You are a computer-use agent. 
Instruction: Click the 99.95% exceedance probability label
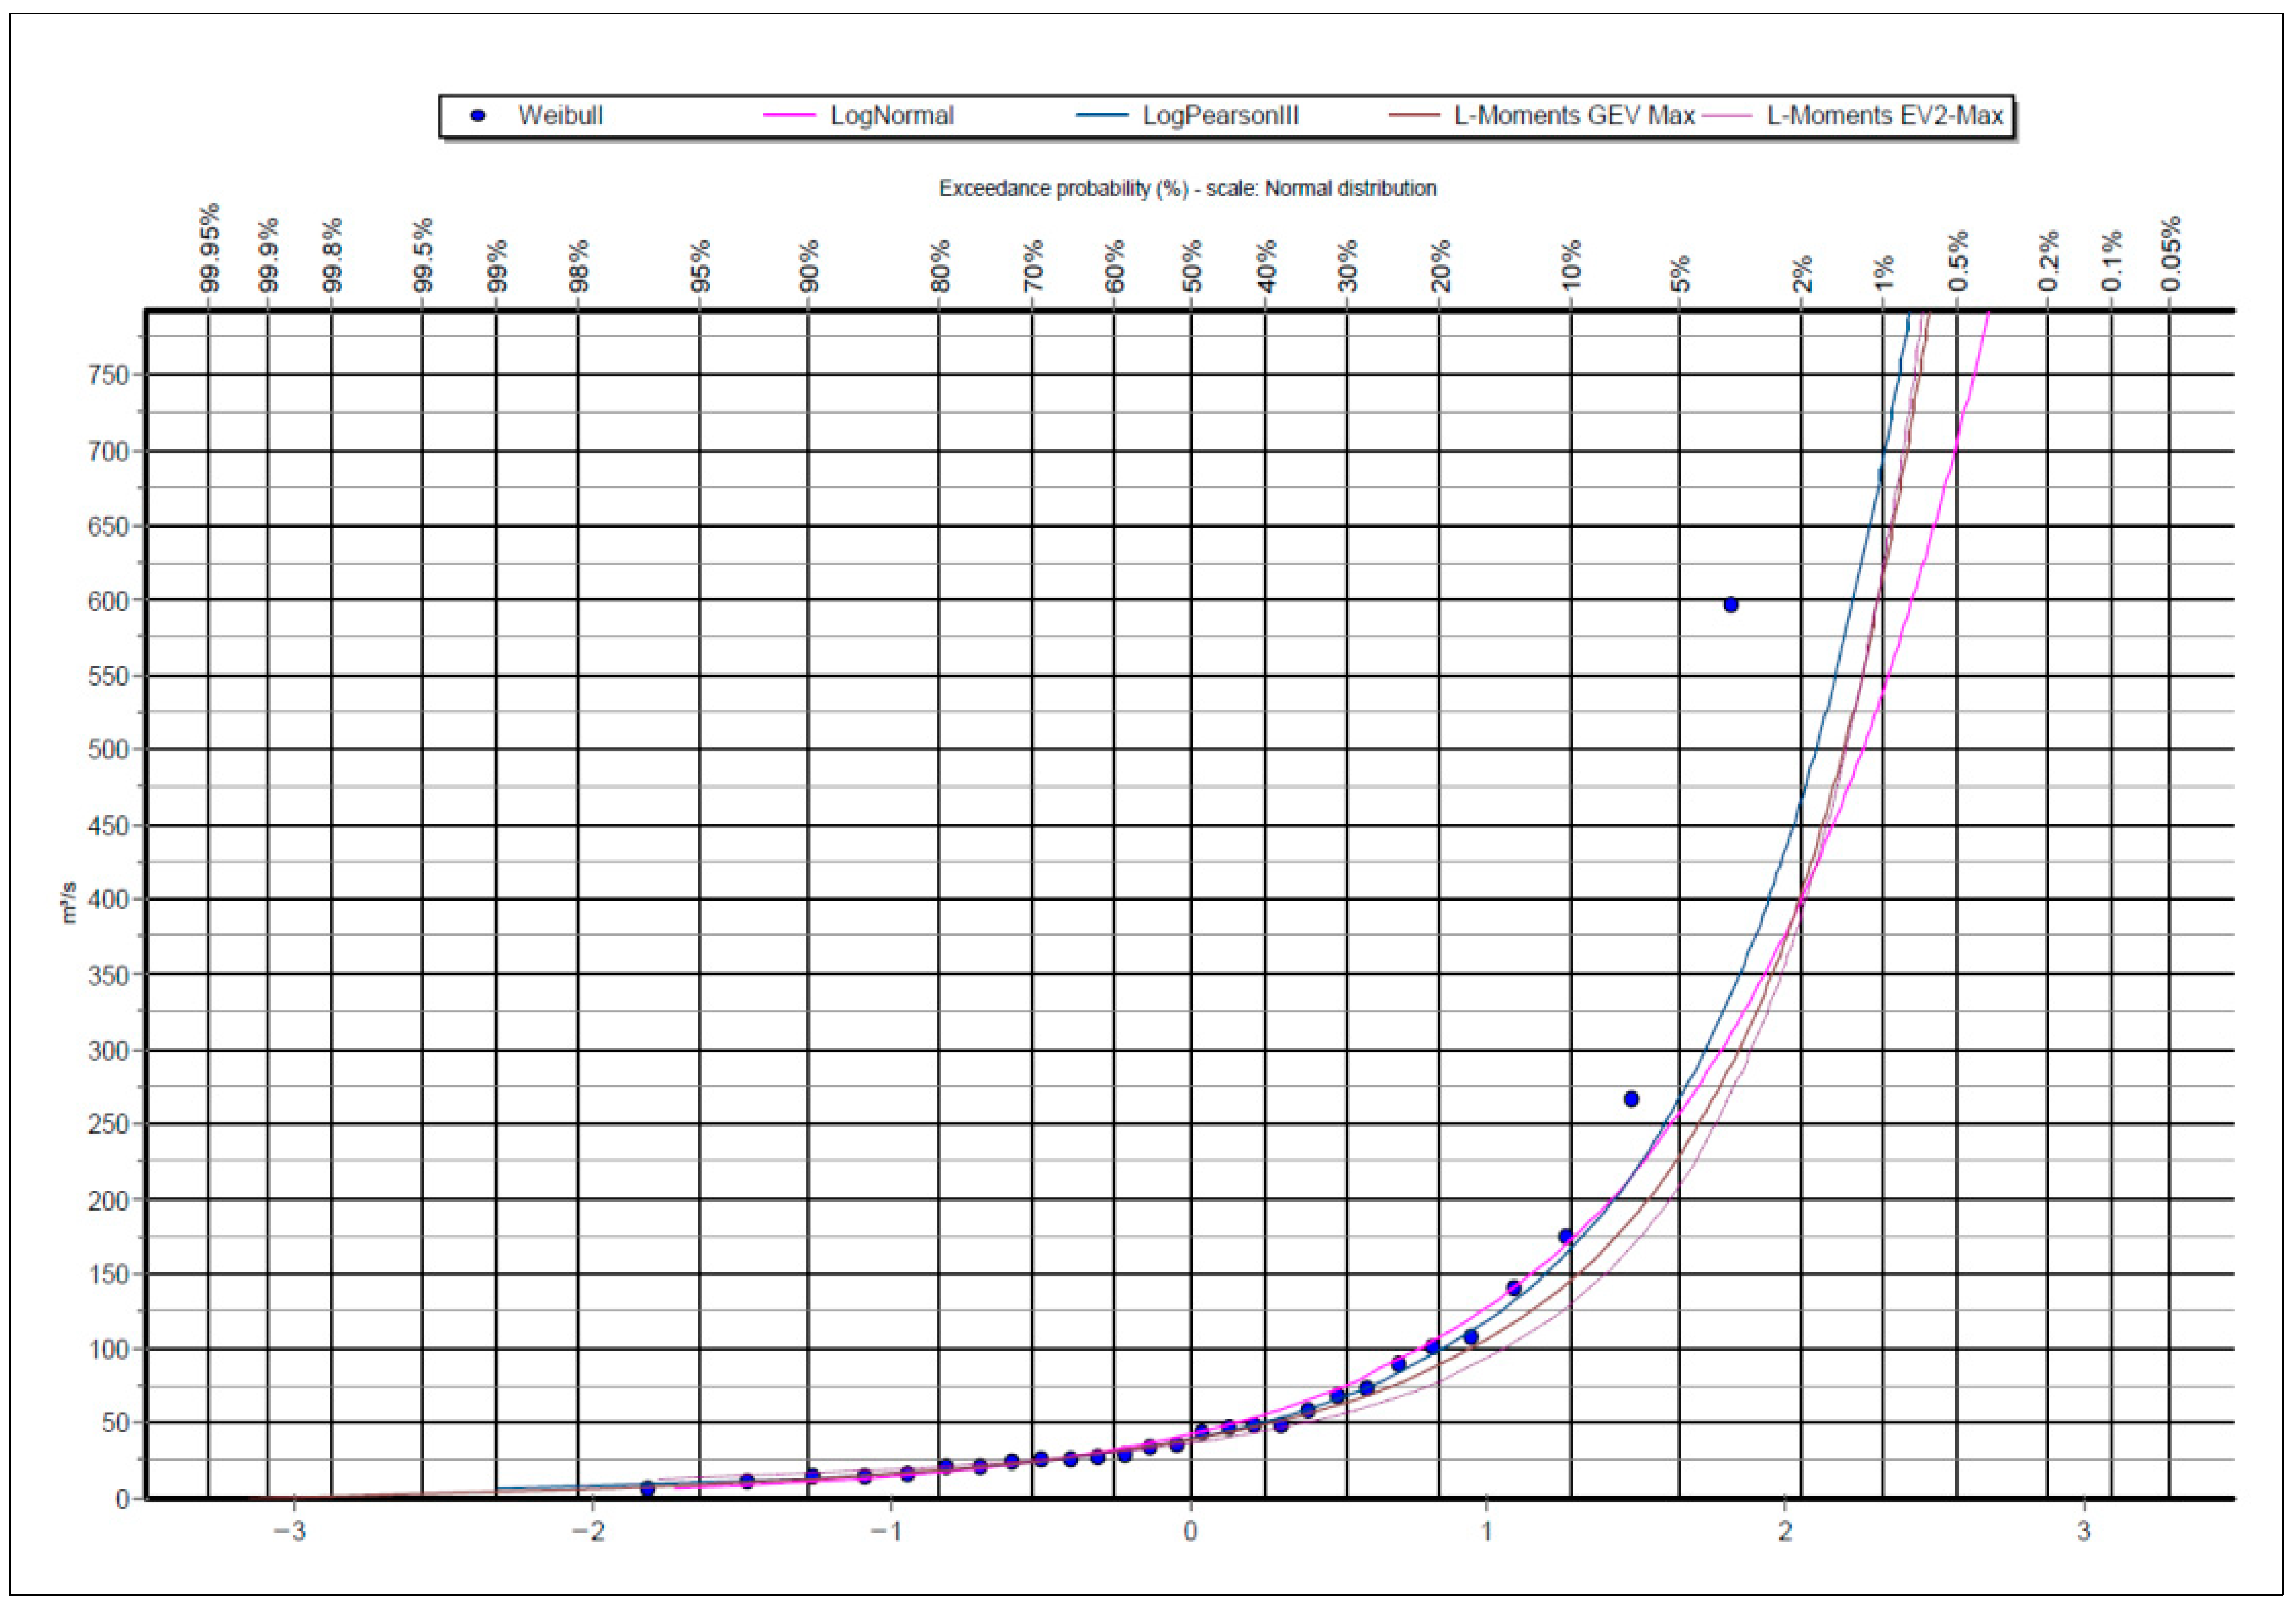click(210, 248)
